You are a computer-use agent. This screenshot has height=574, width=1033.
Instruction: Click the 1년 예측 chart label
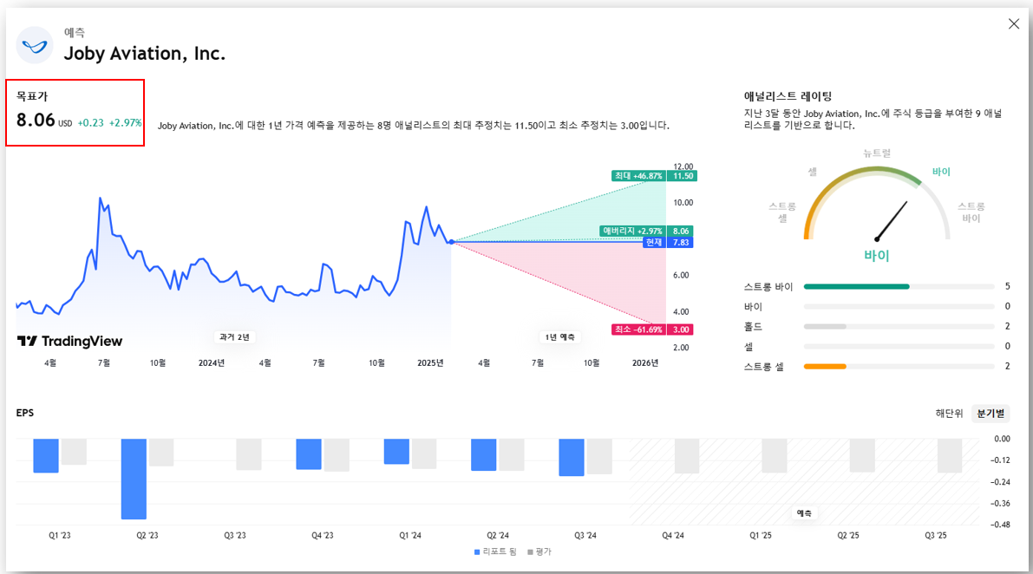coord(560,337)
